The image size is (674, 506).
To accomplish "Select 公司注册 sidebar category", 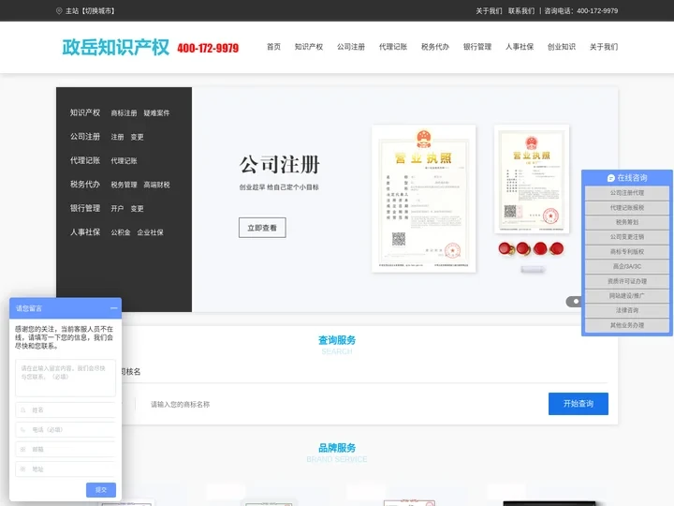I will 85,137.
